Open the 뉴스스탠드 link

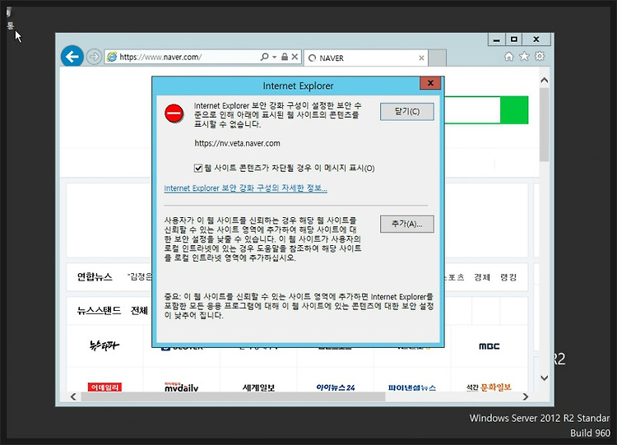(x=100, y=311)
